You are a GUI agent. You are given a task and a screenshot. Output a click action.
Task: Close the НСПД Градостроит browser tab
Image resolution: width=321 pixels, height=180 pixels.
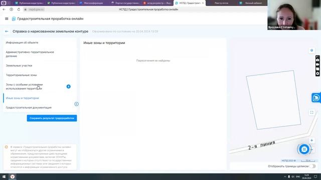pos(203,3)
